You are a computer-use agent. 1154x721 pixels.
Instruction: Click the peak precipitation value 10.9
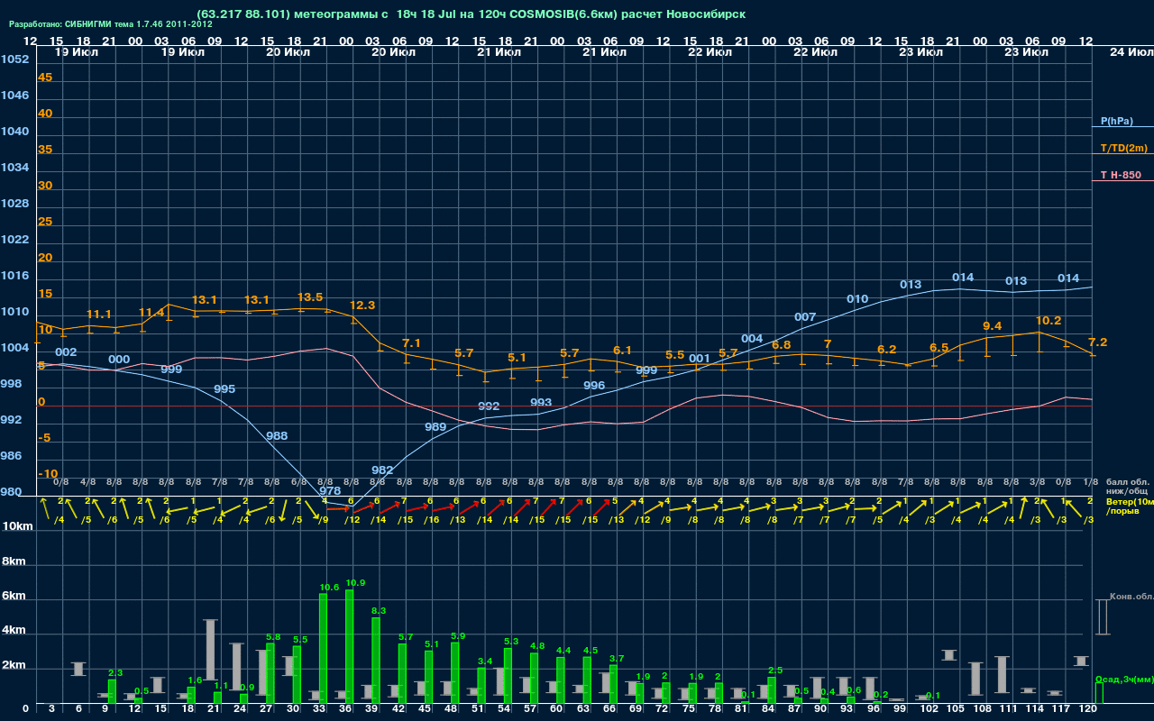[356, 583]
